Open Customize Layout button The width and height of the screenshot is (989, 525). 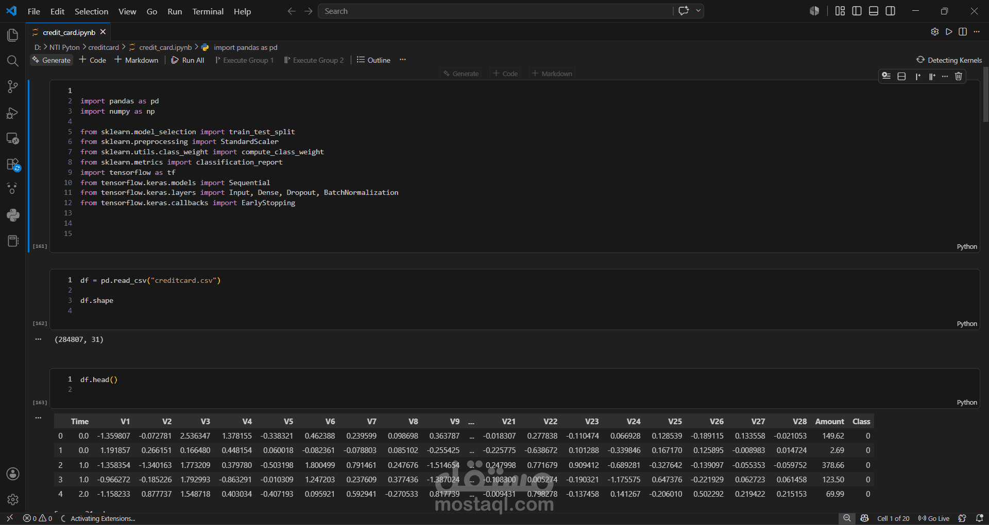840,11
